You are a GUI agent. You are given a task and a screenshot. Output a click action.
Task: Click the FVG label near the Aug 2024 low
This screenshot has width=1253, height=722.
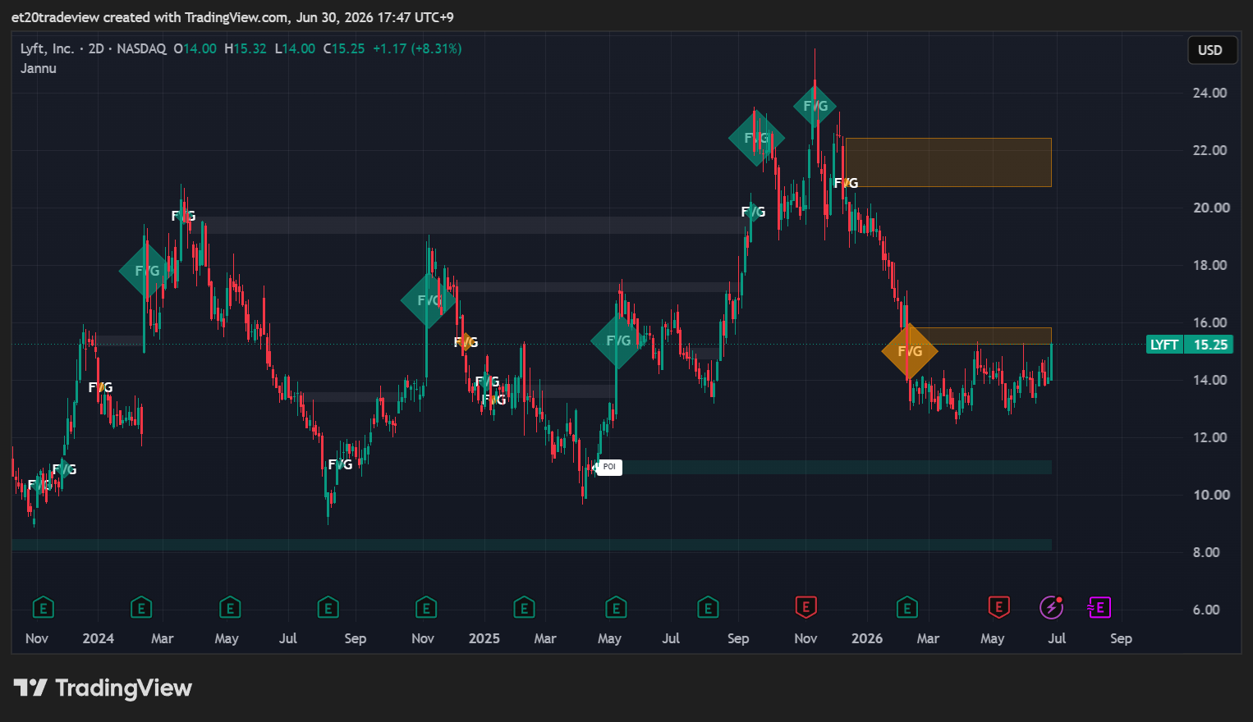[340, 464]
